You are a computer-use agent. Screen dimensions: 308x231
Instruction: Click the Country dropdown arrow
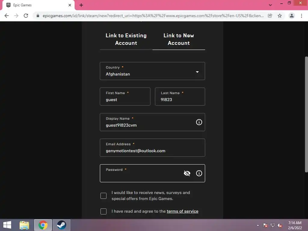click(197, 72)
